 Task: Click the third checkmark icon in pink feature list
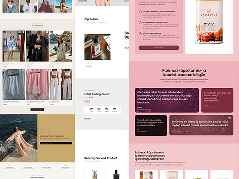pyautogui.click(x=140, y=34)
